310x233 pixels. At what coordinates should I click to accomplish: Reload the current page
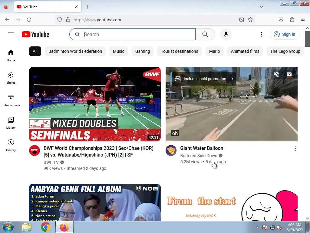29,20
